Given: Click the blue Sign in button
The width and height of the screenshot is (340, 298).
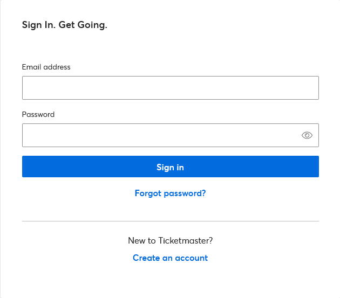Looking at the screenshot, I should [171, 167].
